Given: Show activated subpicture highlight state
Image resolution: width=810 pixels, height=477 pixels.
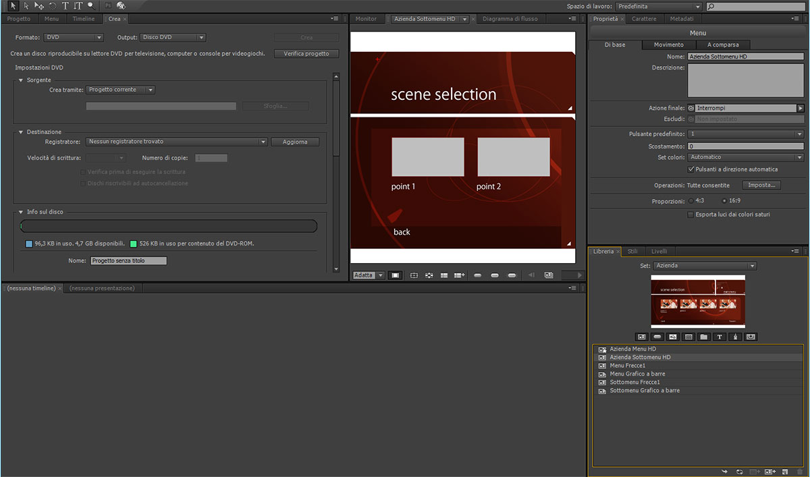Looking at the screenshot, I should 512,275.
